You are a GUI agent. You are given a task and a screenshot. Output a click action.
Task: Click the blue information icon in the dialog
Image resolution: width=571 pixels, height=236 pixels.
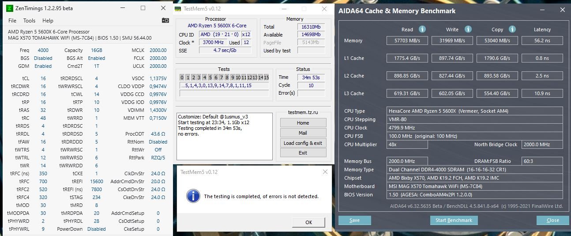[193, 196]
